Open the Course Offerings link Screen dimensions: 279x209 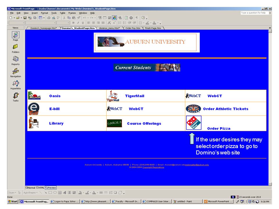[144, 124]
